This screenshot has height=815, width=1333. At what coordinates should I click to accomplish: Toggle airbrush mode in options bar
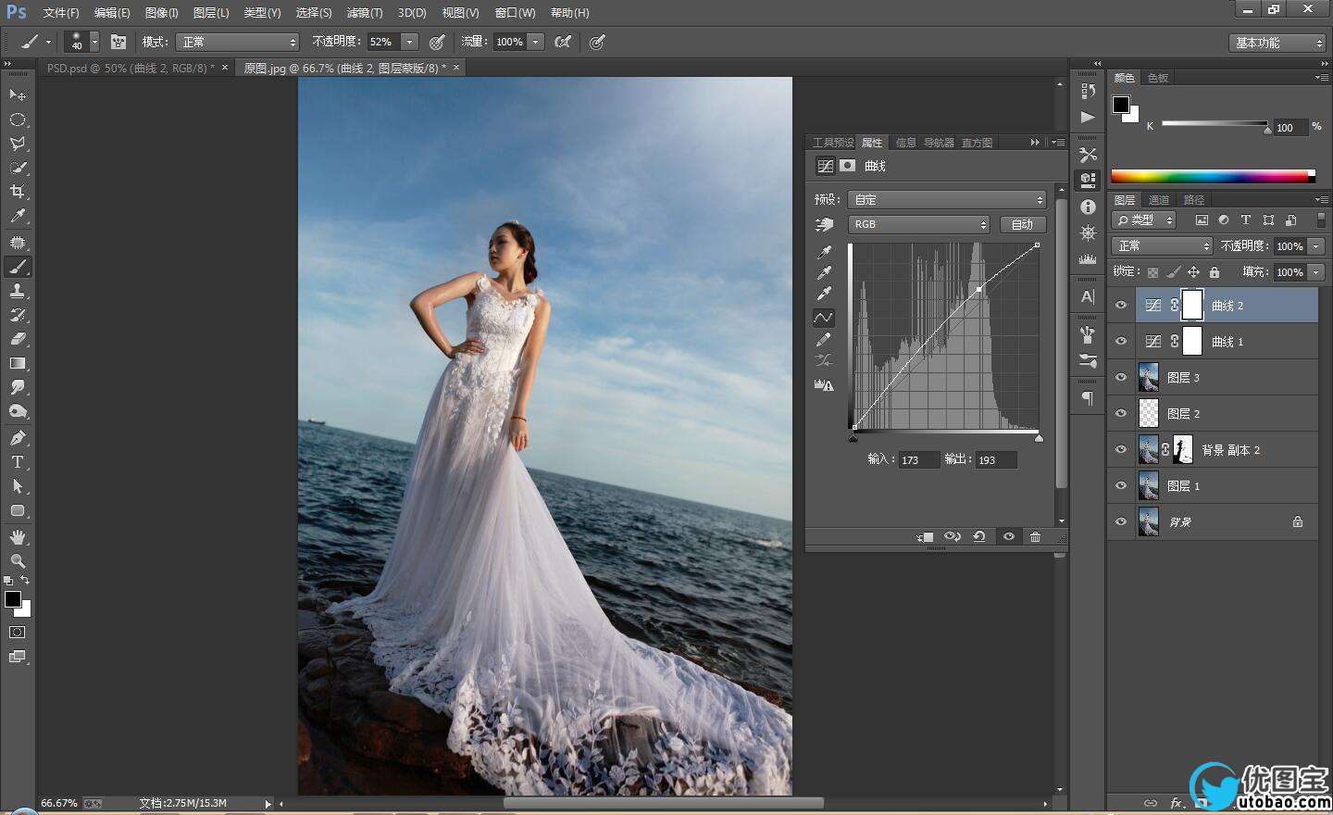(563, 42)
